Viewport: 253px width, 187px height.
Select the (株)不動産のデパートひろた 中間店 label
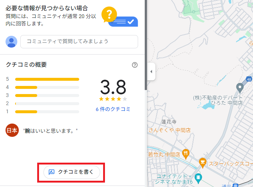point(218,100)
